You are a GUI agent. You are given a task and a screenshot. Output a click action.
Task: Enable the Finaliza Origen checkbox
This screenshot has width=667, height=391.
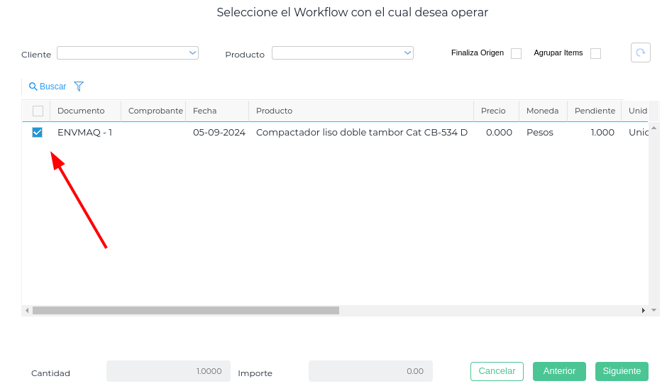[516, 53]
